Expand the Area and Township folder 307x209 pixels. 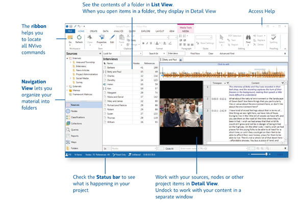(x=71, y=62)
